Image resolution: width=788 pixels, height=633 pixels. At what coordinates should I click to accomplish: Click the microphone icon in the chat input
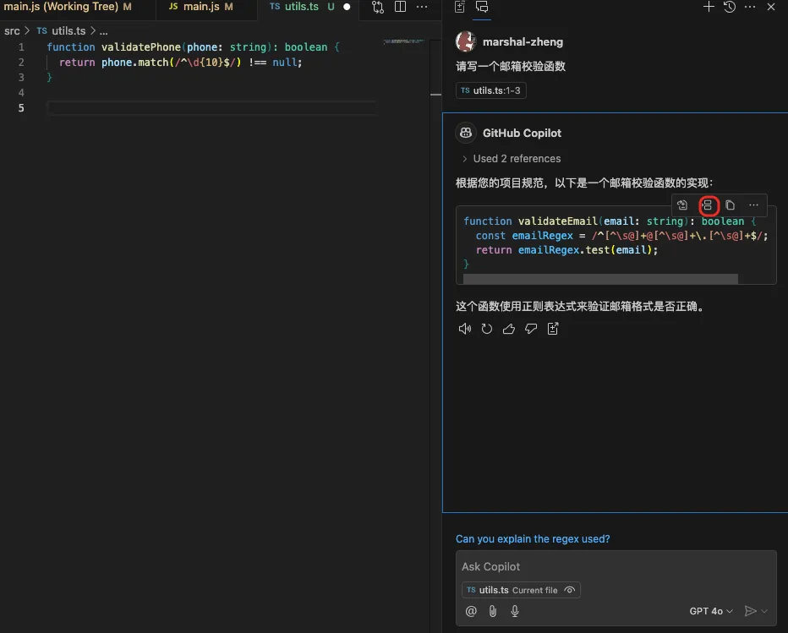tap(514, 610)
